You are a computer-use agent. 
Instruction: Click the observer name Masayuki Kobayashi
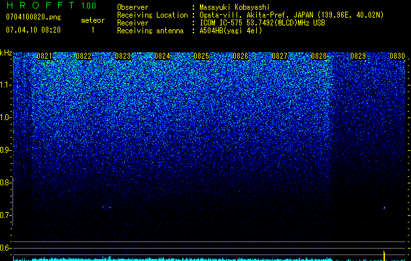coord(235,7)
